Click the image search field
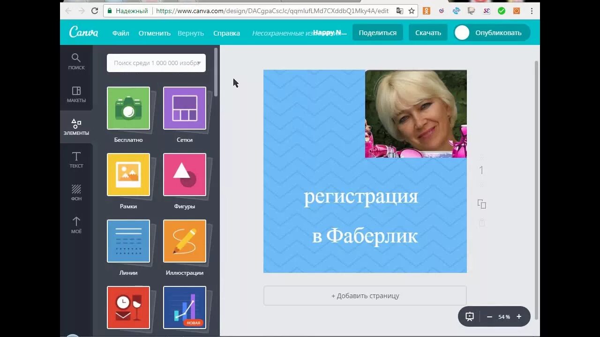The height and width of the screenshot is (337, 600). [x=156, y=63]
